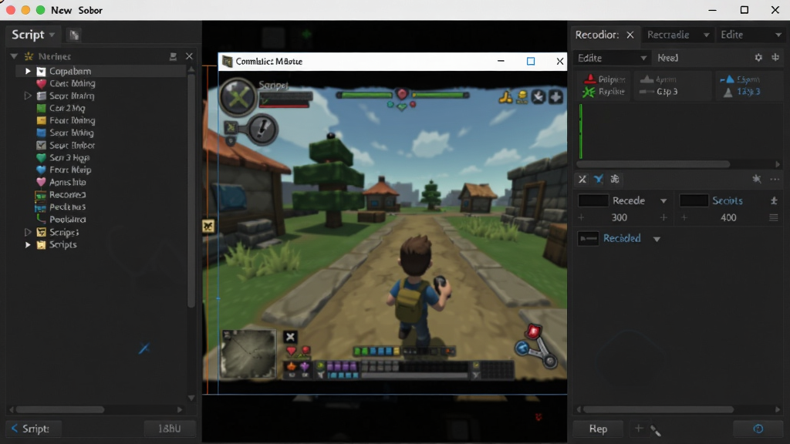This screenshot has height=444, width=790.
Task: Switch to the Recoradie tab
Action: click(x=668, y=35)
